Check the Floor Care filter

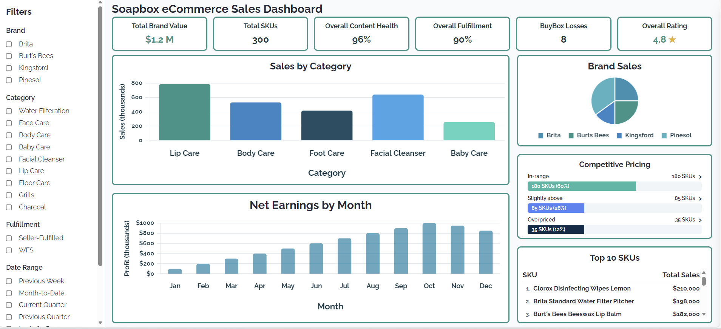[x=9, y=183]
